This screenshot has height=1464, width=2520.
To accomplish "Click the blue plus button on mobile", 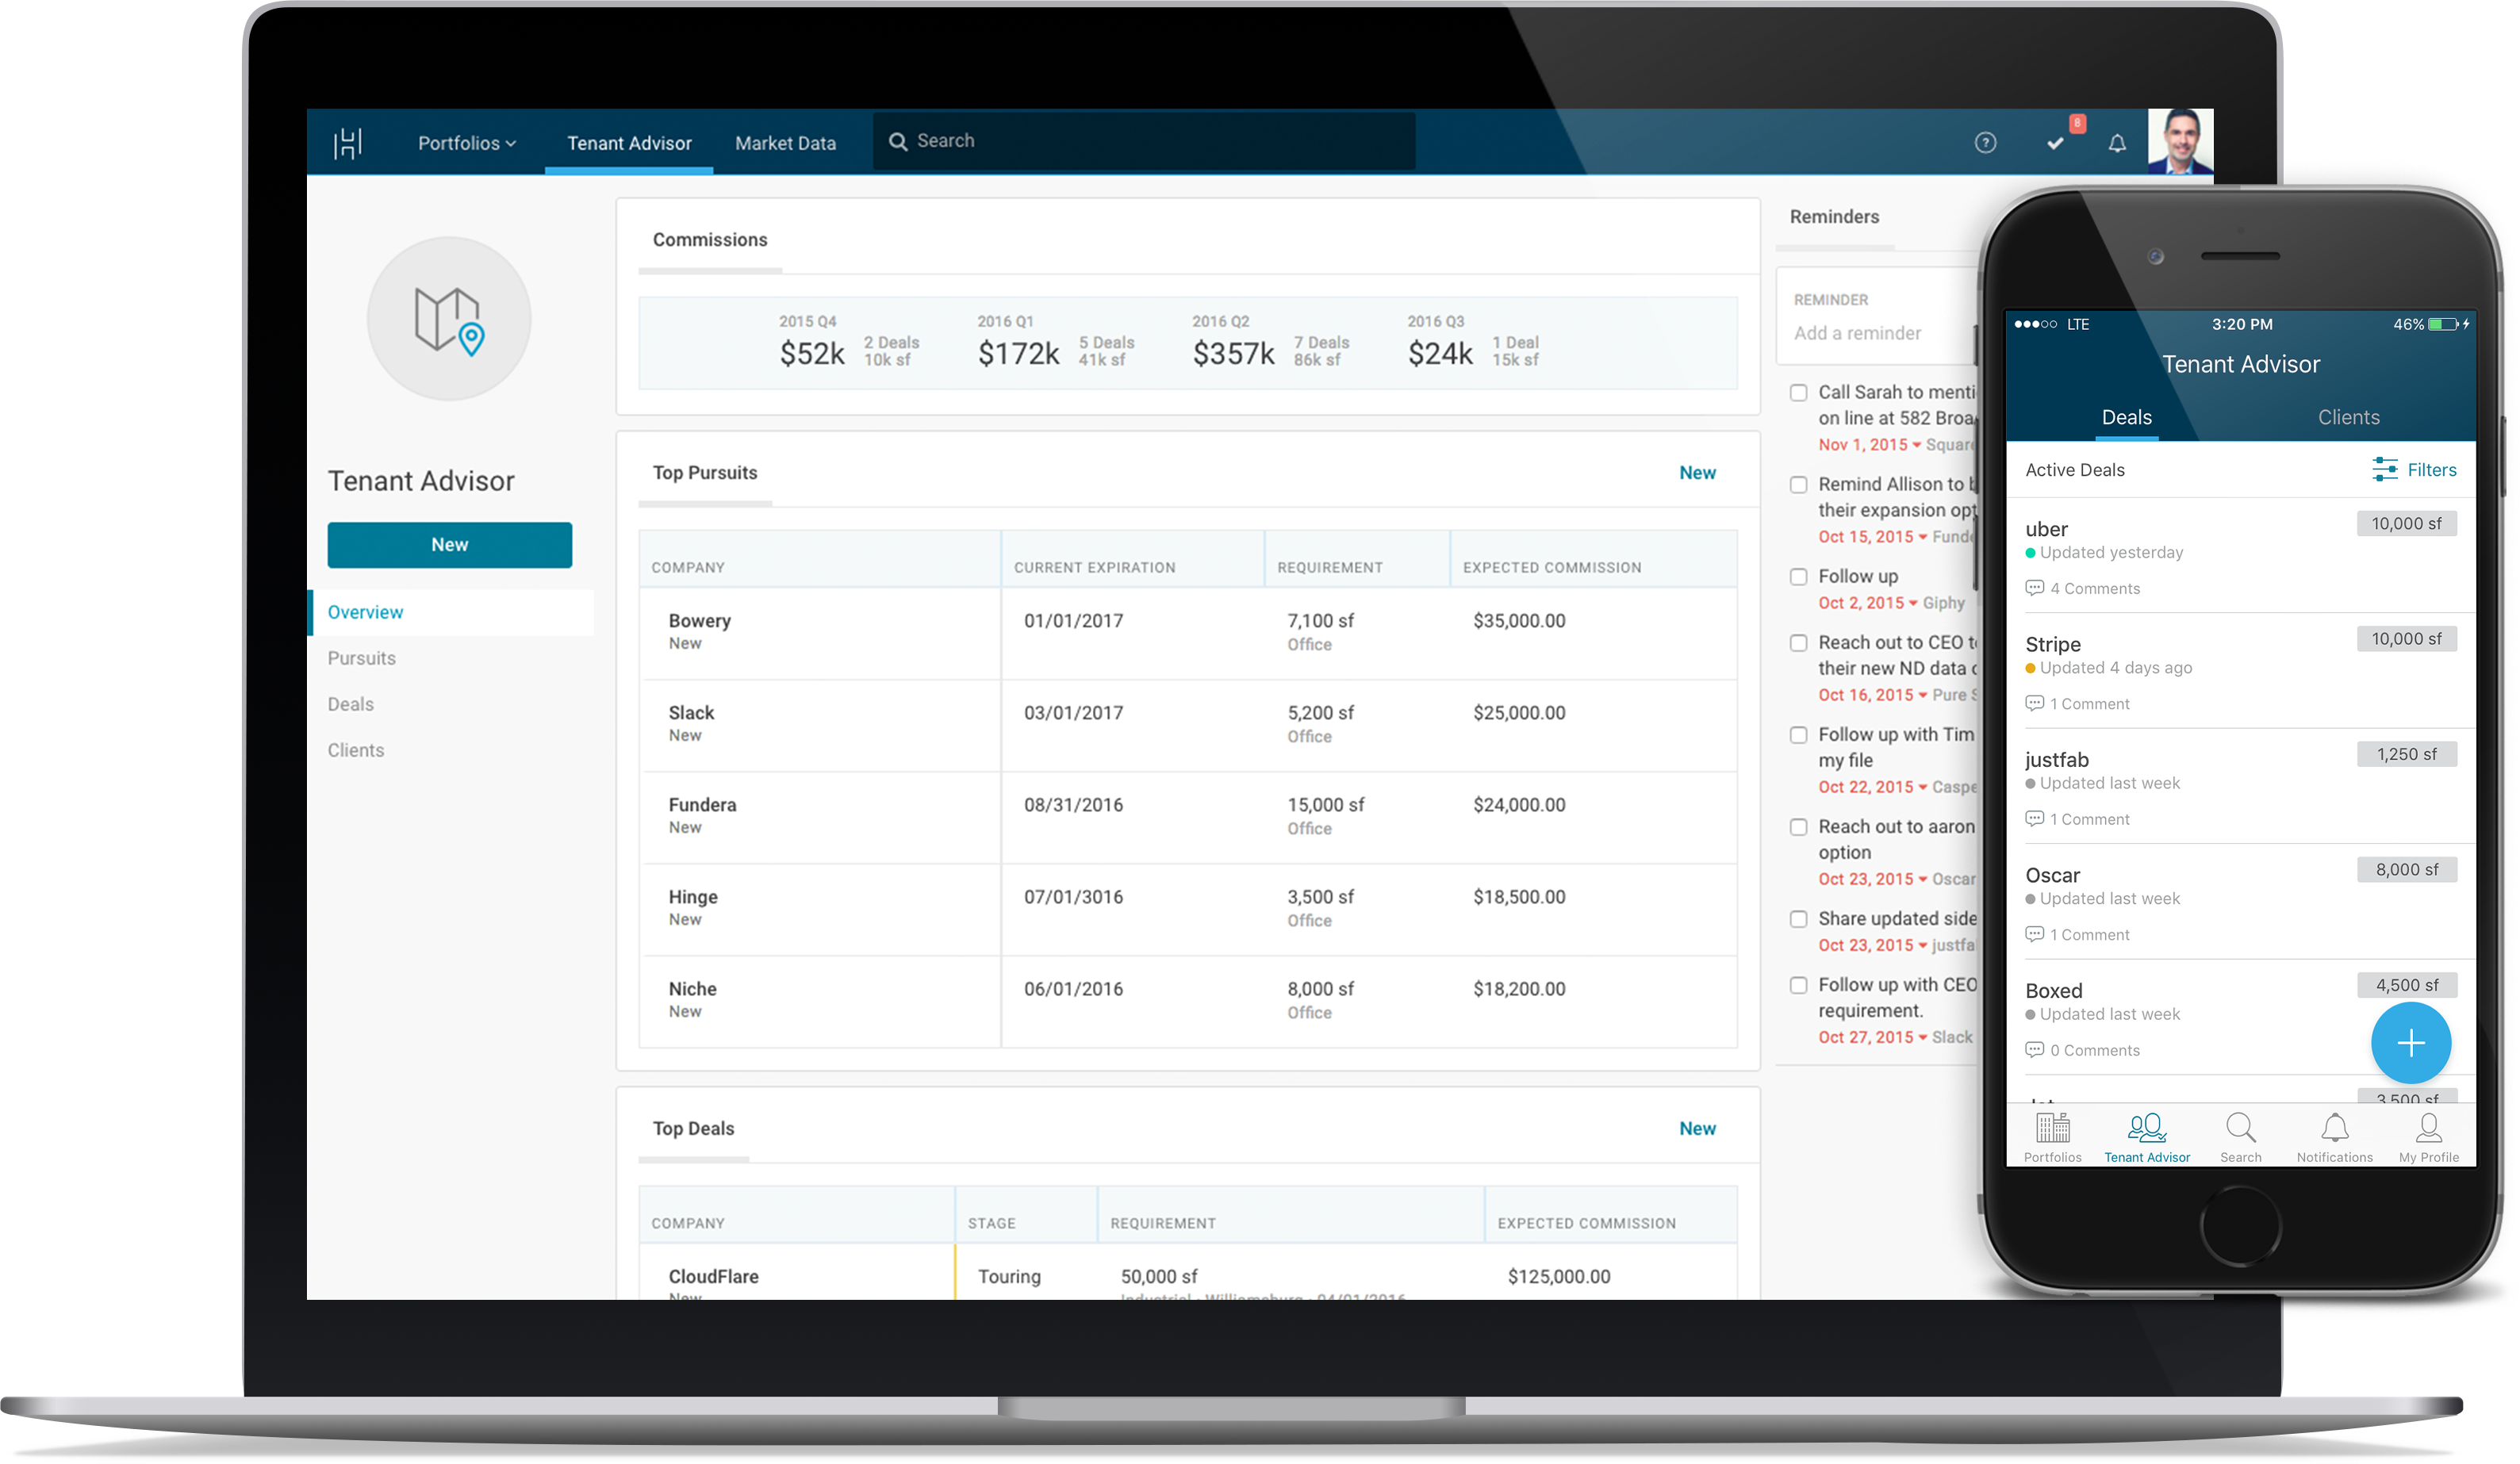I will (2411, 1041).
